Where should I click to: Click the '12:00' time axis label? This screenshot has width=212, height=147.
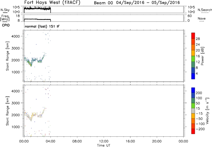point(104,141)
